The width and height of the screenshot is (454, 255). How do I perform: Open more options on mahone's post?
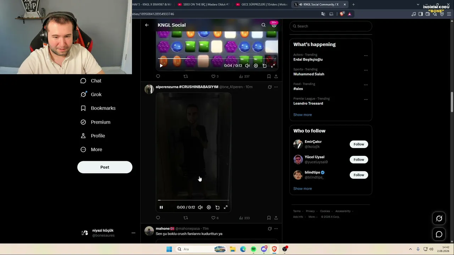tap(276, 229)
